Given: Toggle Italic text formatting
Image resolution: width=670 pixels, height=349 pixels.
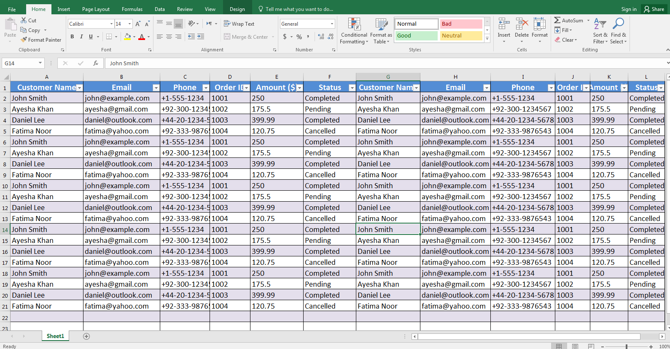Looking at the screenshot, I should pyautogui.click(x=81, y=37).
